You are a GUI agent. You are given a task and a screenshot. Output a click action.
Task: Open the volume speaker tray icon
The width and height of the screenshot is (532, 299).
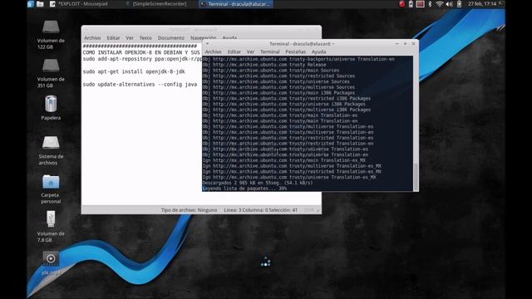pyautogui.click(x=449, y=4)
